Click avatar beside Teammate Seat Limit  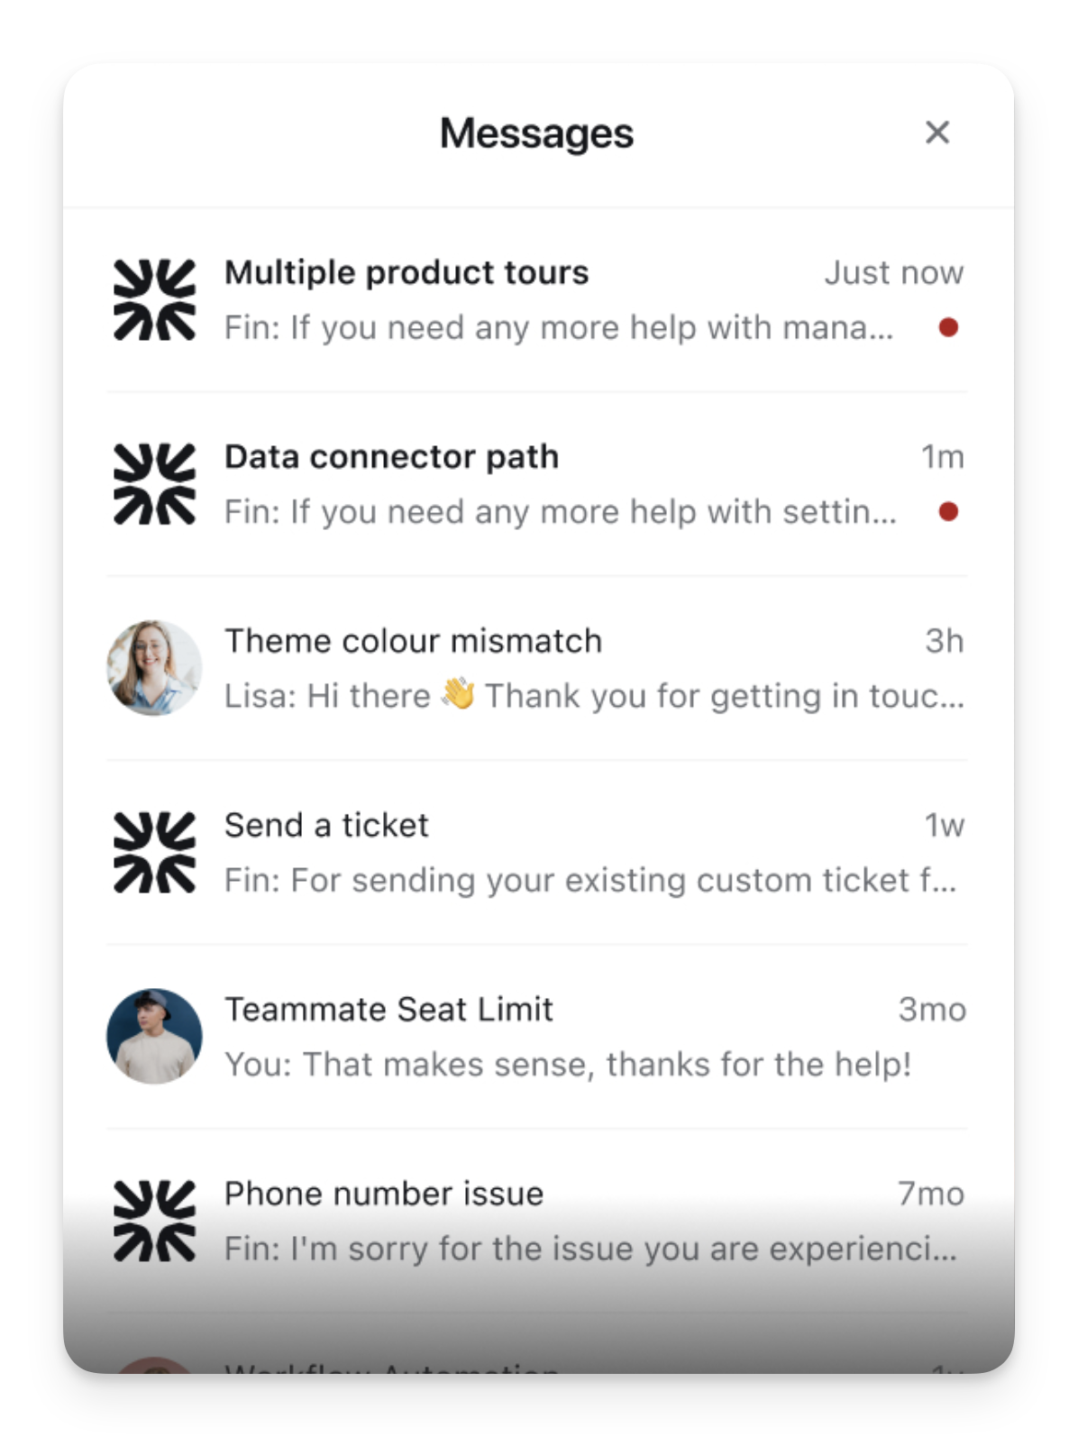pos(154,1037)
